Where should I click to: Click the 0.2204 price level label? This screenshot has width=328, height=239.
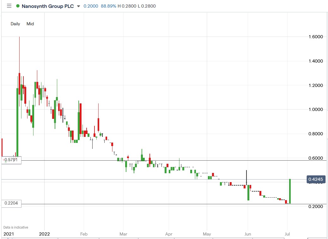(x=11, y=204)
